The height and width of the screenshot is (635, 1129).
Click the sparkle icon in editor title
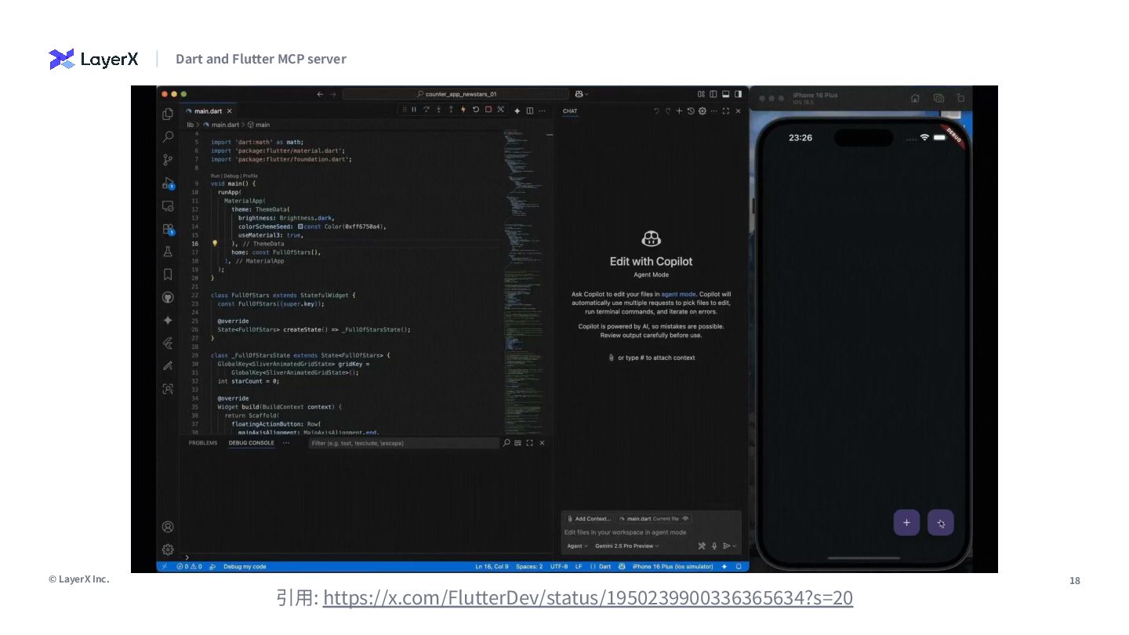[517, 111]
